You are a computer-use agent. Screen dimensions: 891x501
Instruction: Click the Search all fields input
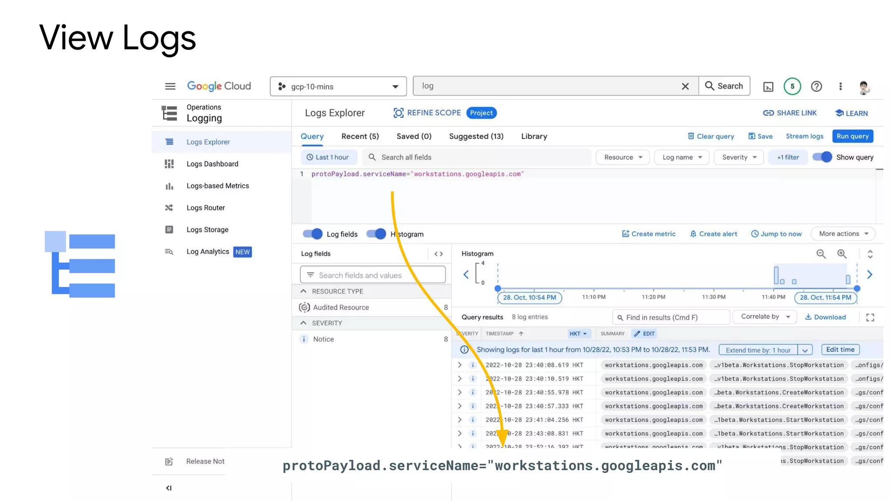pyautogui.click(x=477, y=157)
